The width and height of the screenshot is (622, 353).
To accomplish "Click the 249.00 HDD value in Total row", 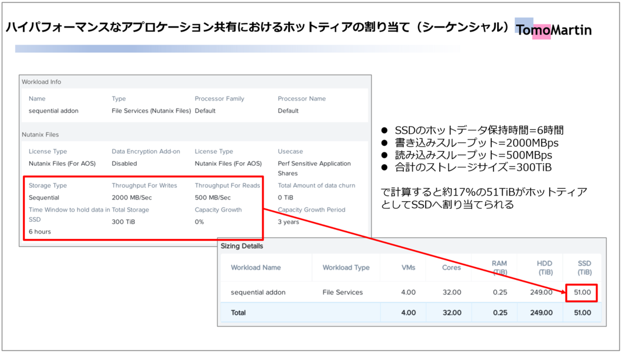I will pos(542,313).
